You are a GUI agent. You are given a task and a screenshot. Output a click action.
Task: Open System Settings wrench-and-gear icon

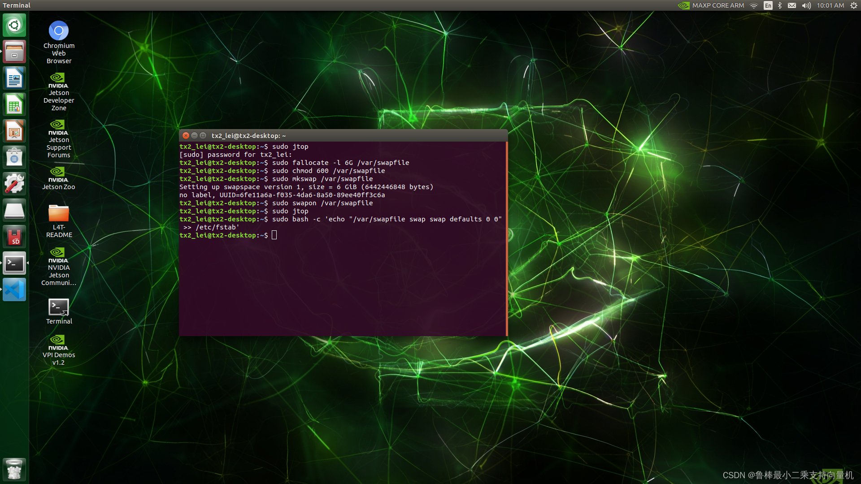point(14,184)
